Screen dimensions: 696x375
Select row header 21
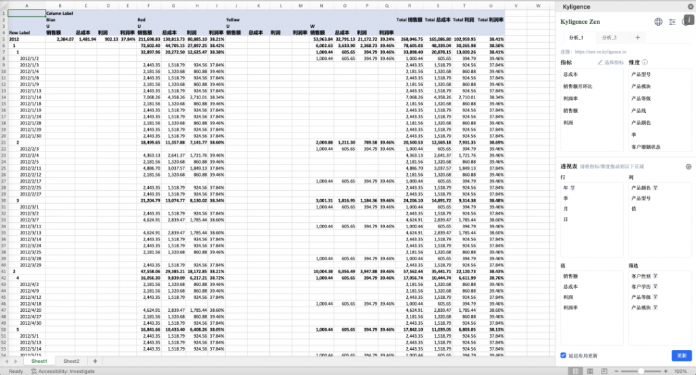3,143
